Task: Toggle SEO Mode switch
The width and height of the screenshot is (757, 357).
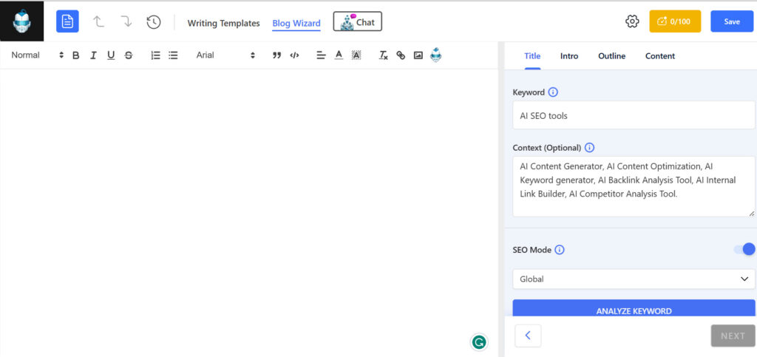Action: click(x=744, y=249)
